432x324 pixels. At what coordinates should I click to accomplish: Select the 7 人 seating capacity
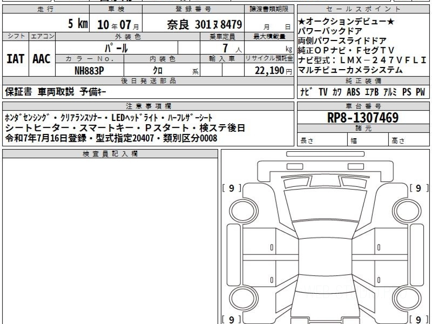[x=232, y=48]
